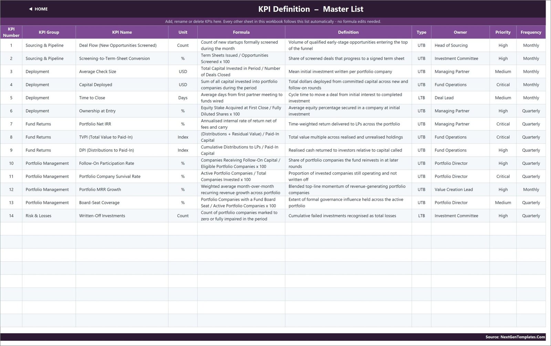Open the NextGenTemplates.Com source link
The width and height of the screenshot is (551, 346).
pyautogui.click(x=515, y=337)
